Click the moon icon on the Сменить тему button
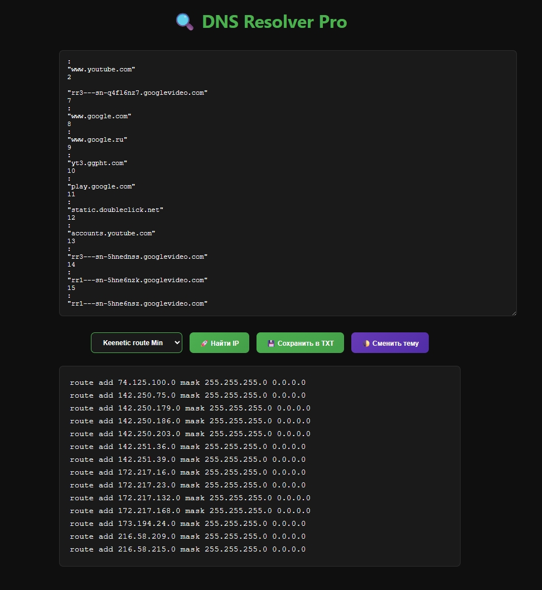The width and height of the screenshot is (542, 590). tap(366, 342)
